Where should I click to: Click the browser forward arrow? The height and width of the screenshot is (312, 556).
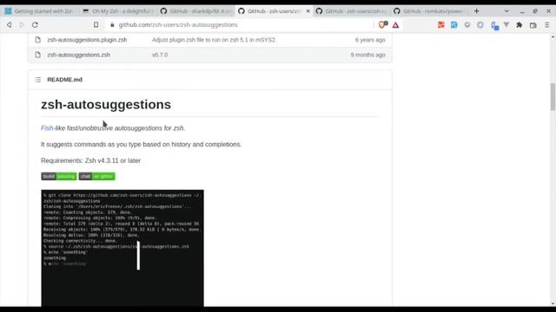pos(22,25)
